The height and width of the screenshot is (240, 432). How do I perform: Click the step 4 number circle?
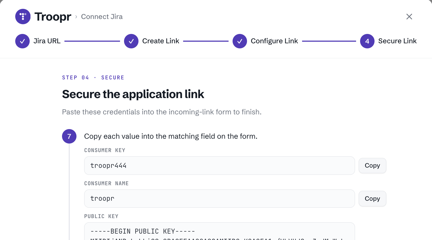click(x=367, y=41)
